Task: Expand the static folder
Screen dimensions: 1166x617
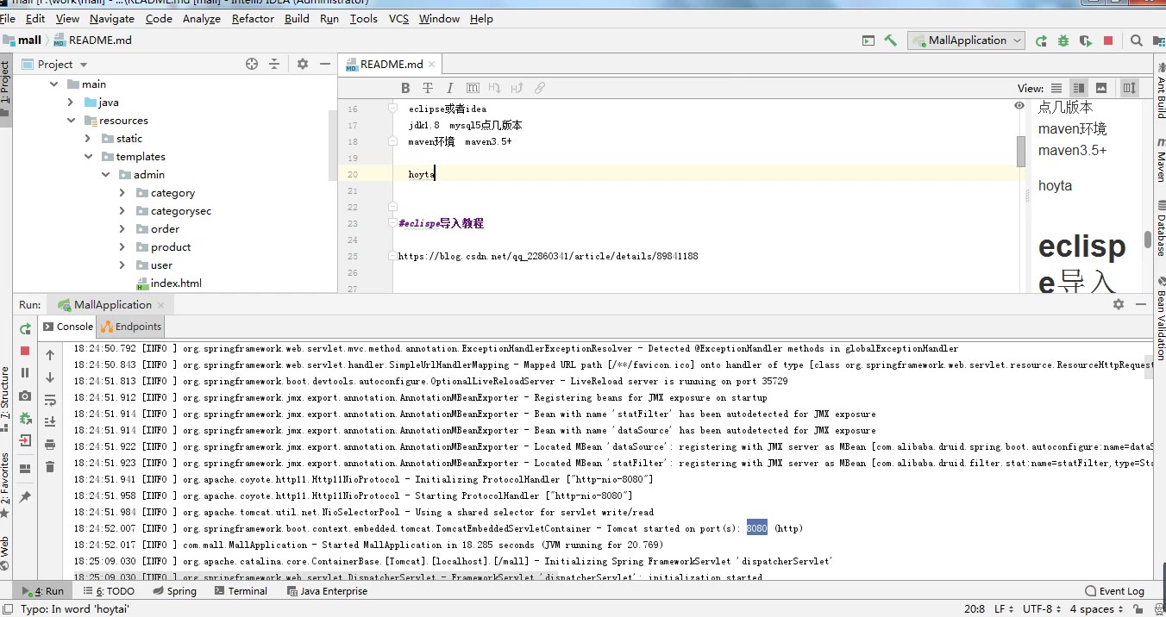Action: [88, 139]
